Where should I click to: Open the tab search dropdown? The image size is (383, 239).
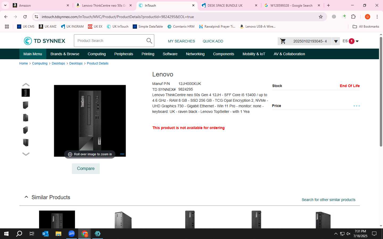(x=5, y=5)
